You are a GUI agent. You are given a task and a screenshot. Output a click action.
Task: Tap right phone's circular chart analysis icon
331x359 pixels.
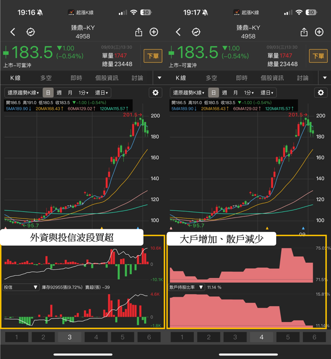click(196, 32)
